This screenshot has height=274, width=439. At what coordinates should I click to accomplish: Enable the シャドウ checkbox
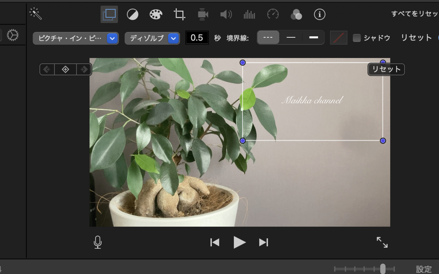point(357,38)
